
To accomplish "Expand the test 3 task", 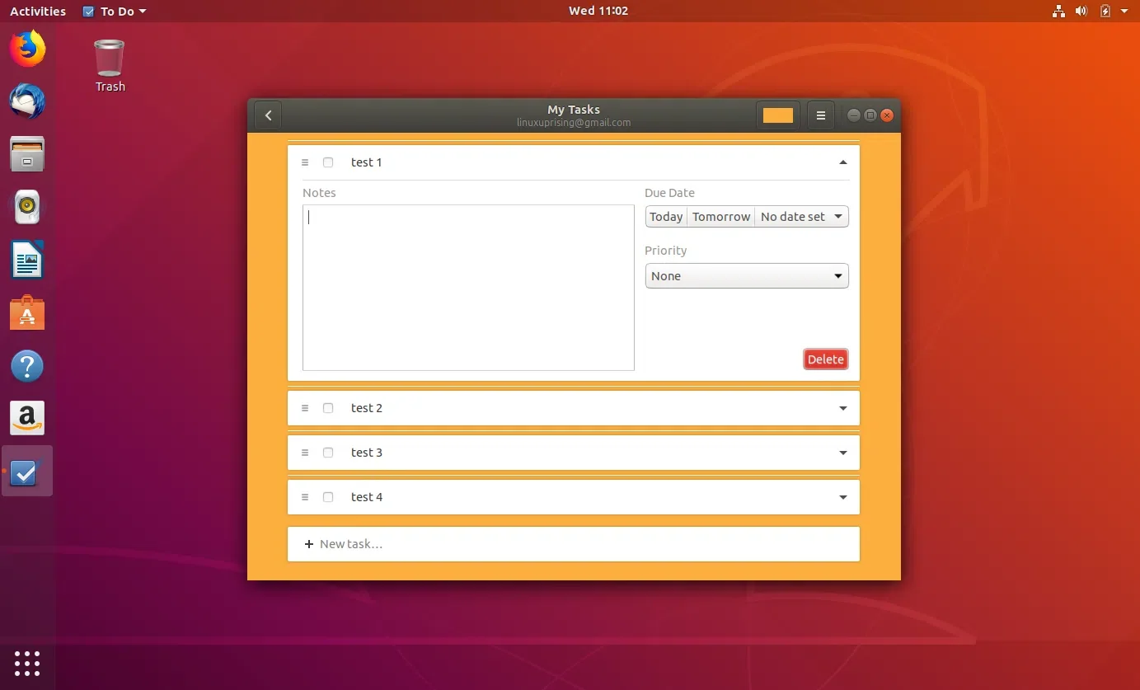I will pos(842,453).
